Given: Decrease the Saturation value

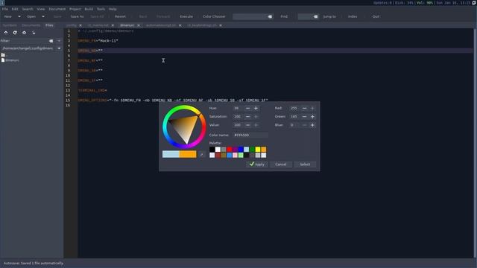Looking at the screenshot, I should coord(247,117).
